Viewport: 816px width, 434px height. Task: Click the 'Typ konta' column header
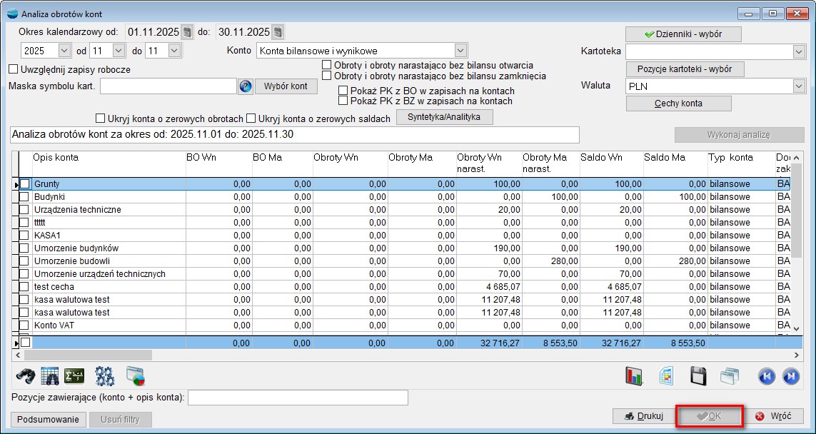[730, 157]
